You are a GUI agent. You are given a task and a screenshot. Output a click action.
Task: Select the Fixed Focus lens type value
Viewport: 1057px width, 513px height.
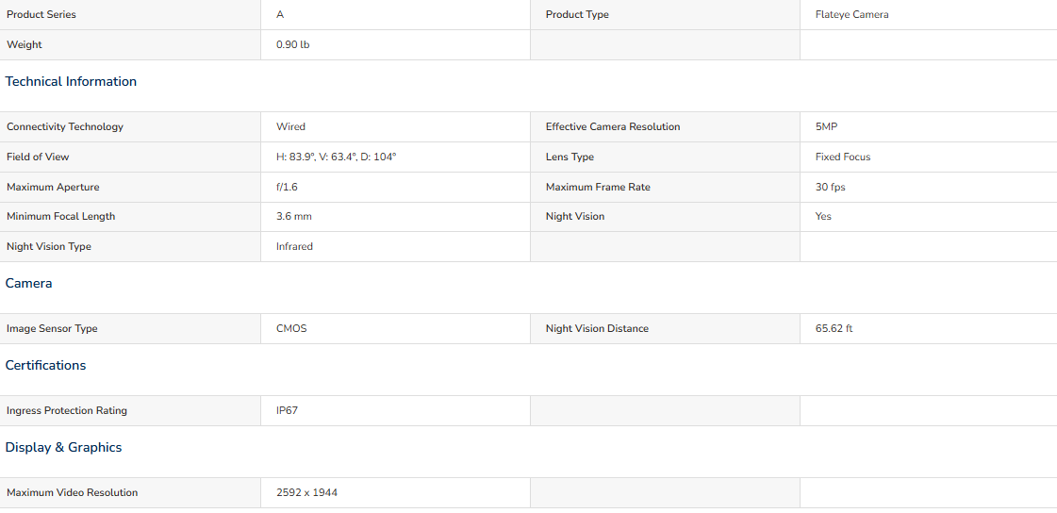pyautogui.click(x=843, y=157)
